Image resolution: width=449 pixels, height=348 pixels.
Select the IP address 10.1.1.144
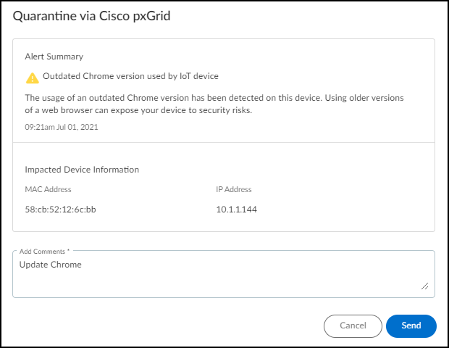pos(237,210)
